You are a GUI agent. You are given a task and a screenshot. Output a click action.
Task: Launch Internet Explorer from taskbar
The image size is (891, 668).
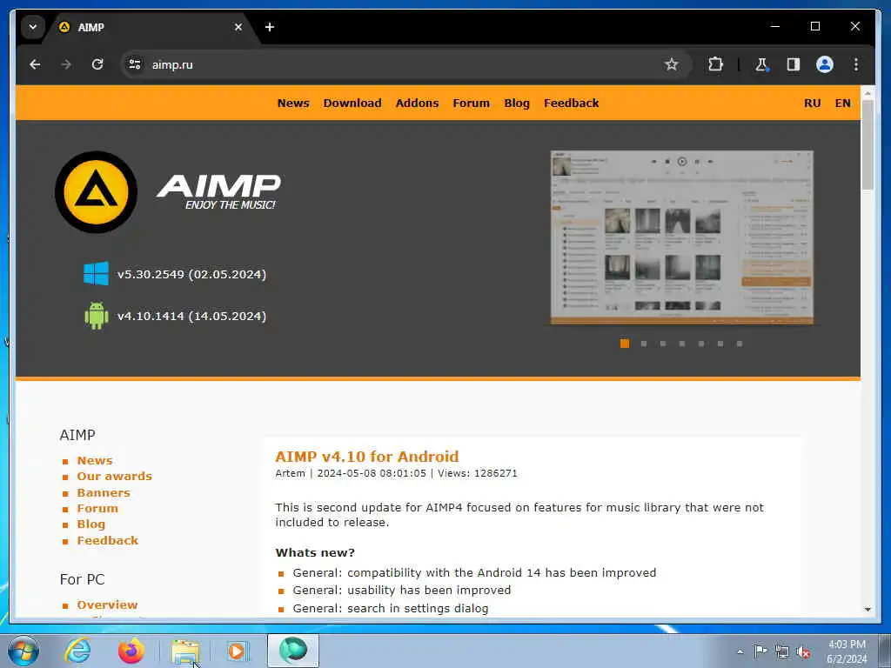77,651
